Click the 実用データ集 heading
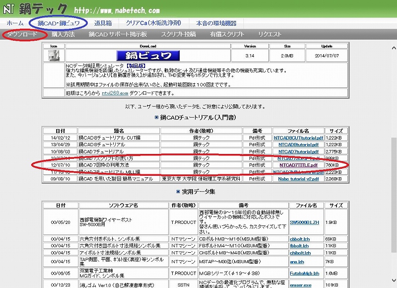 (x=198, y=192)
